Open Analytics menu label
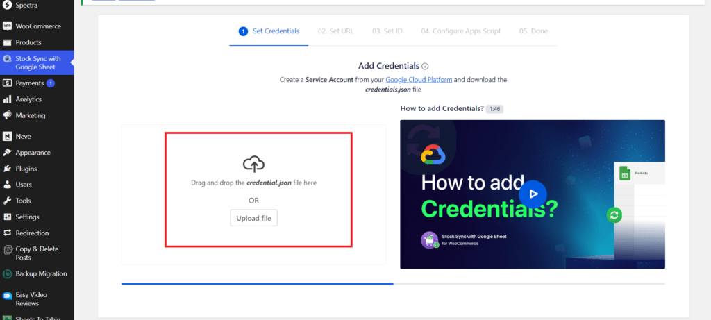711x320 pixels. (x=28, y=99)
